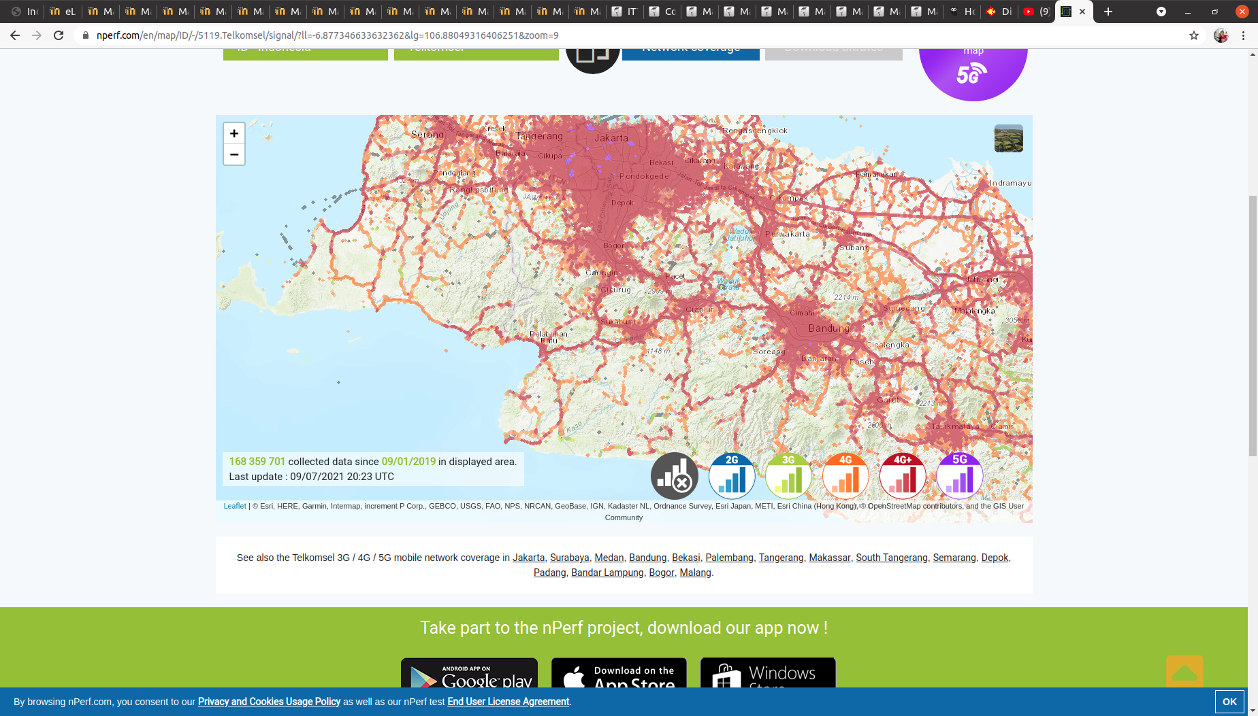Image resolution: width=1258 pixels, height=716 pixels.
Task: Open Chrome's three-dot menu
Action: coord(1243,35)
